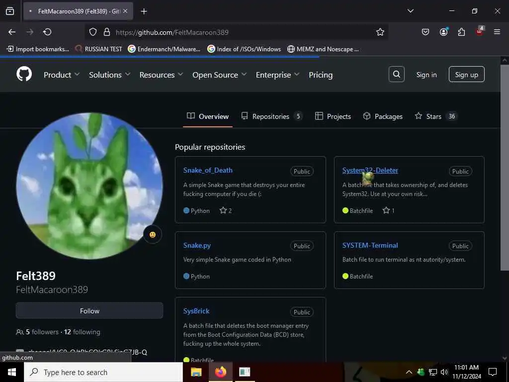This screenshot has height=382, width=509.
Task: Bookmark this page with star icon
Action: pos(380,32)
